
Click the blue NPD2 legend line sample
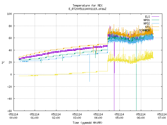point(155,23)
